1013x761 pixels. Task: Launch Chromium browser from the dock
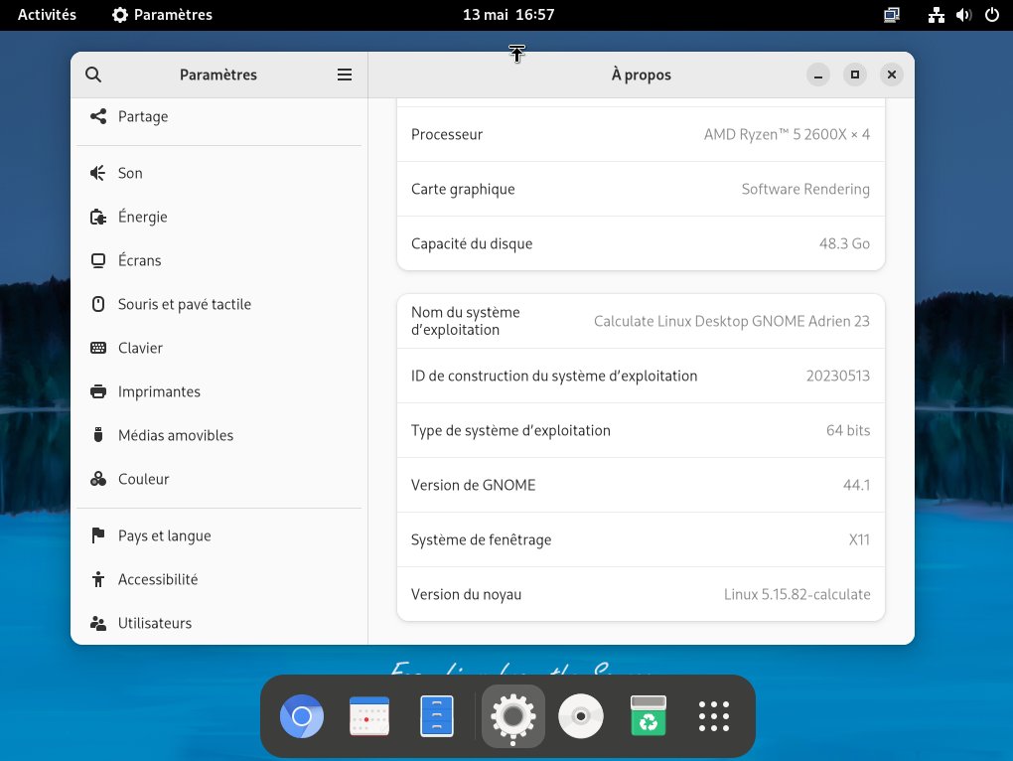pos(302,716)
